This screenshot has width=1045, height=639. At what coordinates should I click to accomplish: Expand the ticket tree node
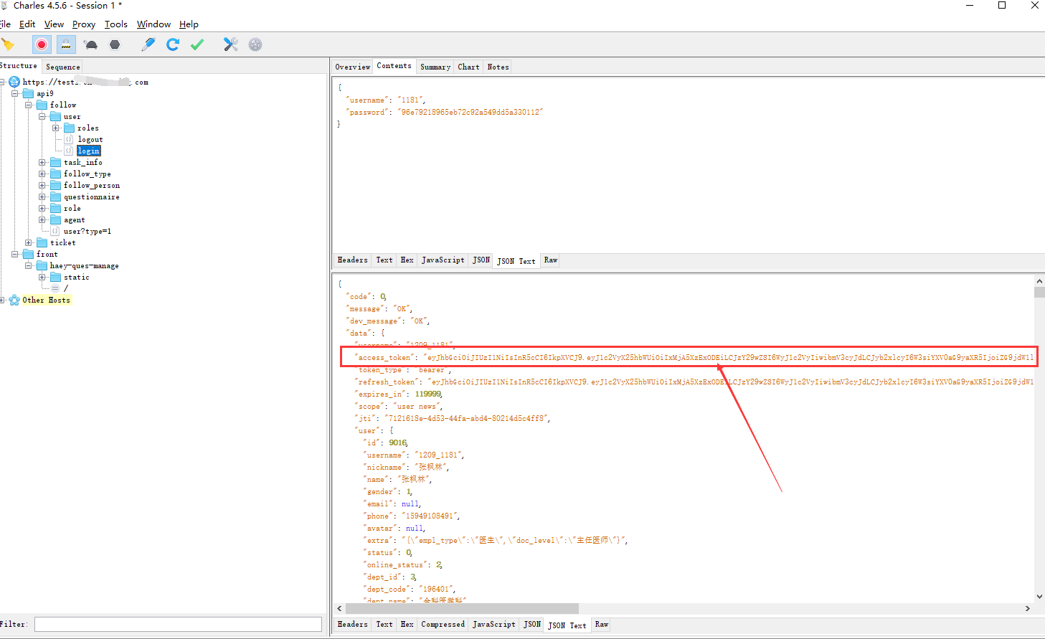(x=29, y=242)
